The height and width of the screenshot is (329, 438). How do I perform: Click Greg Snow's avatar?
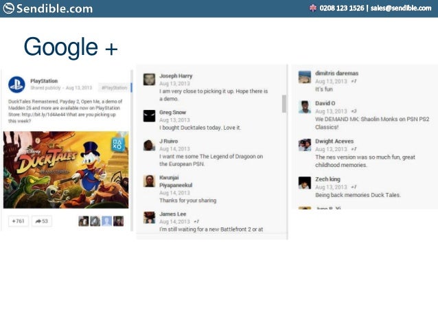coord(149,115)
